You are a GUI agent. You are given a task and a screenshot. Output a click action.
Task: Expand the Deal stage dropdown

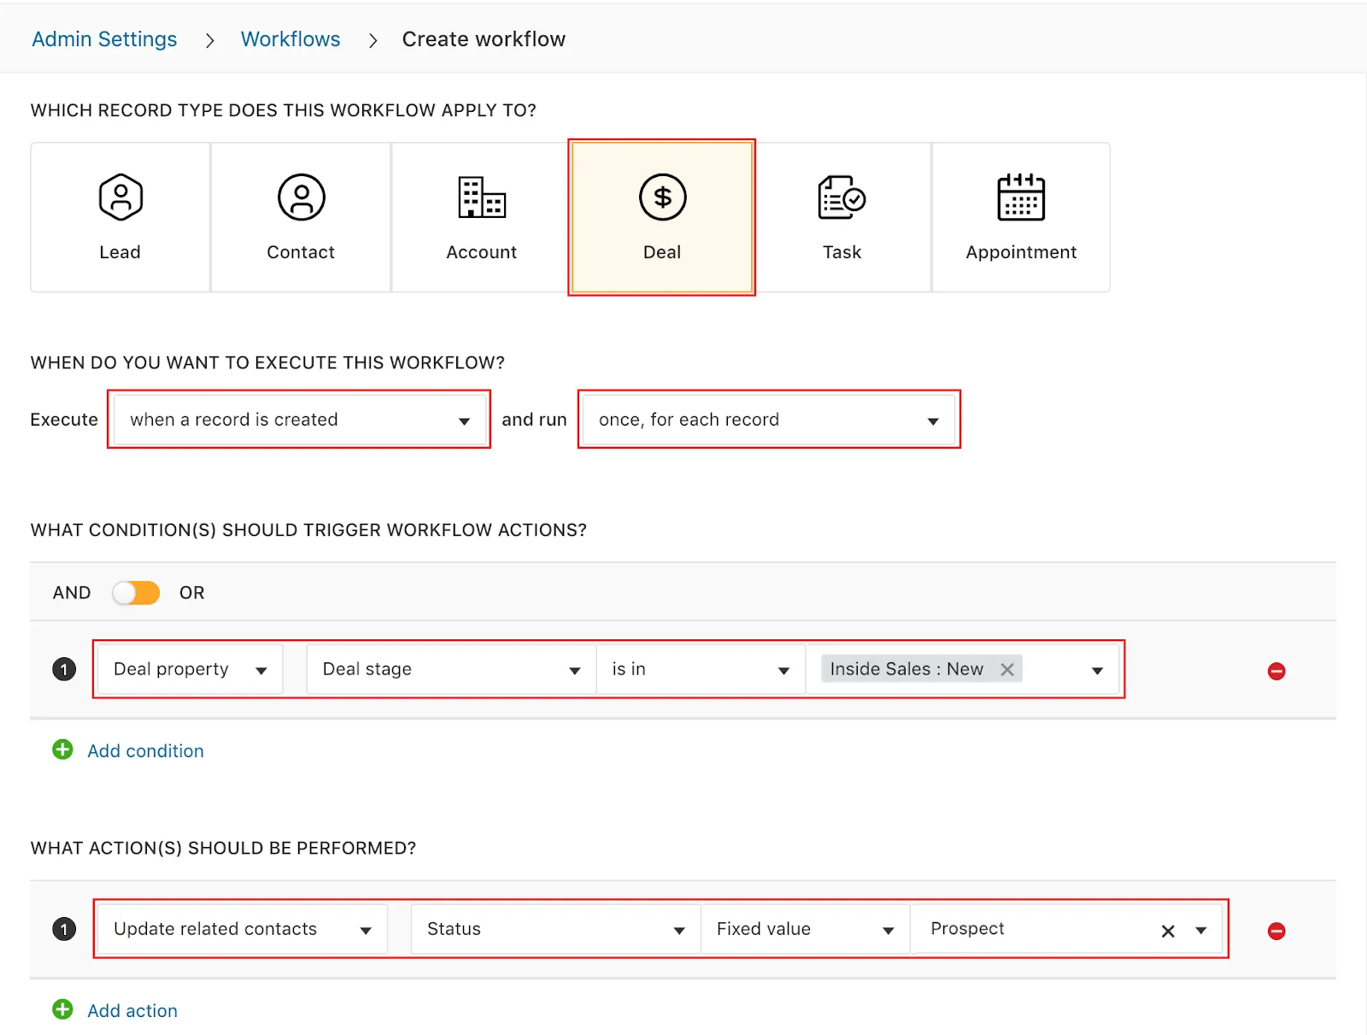[x=451, y=669]
